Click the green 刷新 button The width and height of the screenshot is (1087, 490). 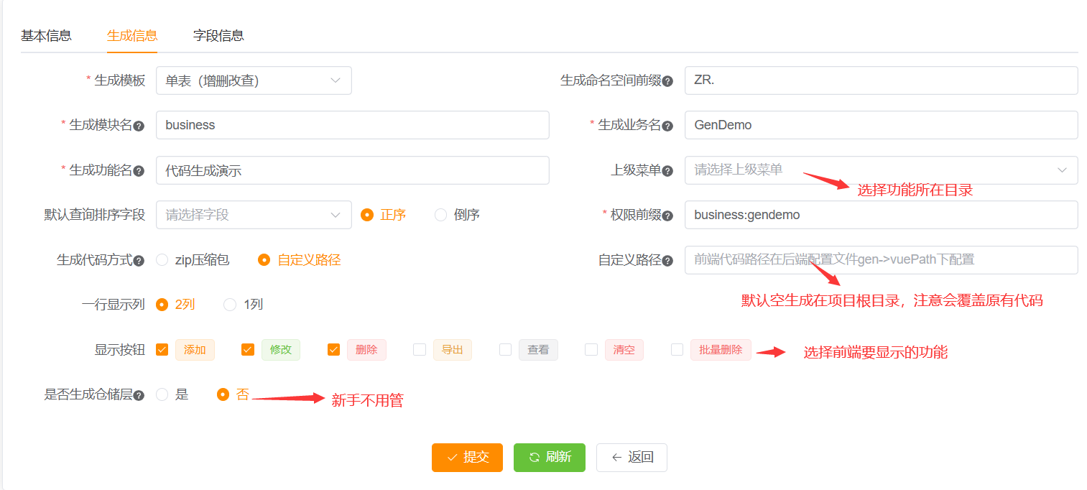pyautogui.click(x=550, y=458)
